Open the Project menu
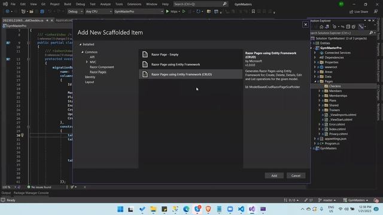 (x=54, y=4)
